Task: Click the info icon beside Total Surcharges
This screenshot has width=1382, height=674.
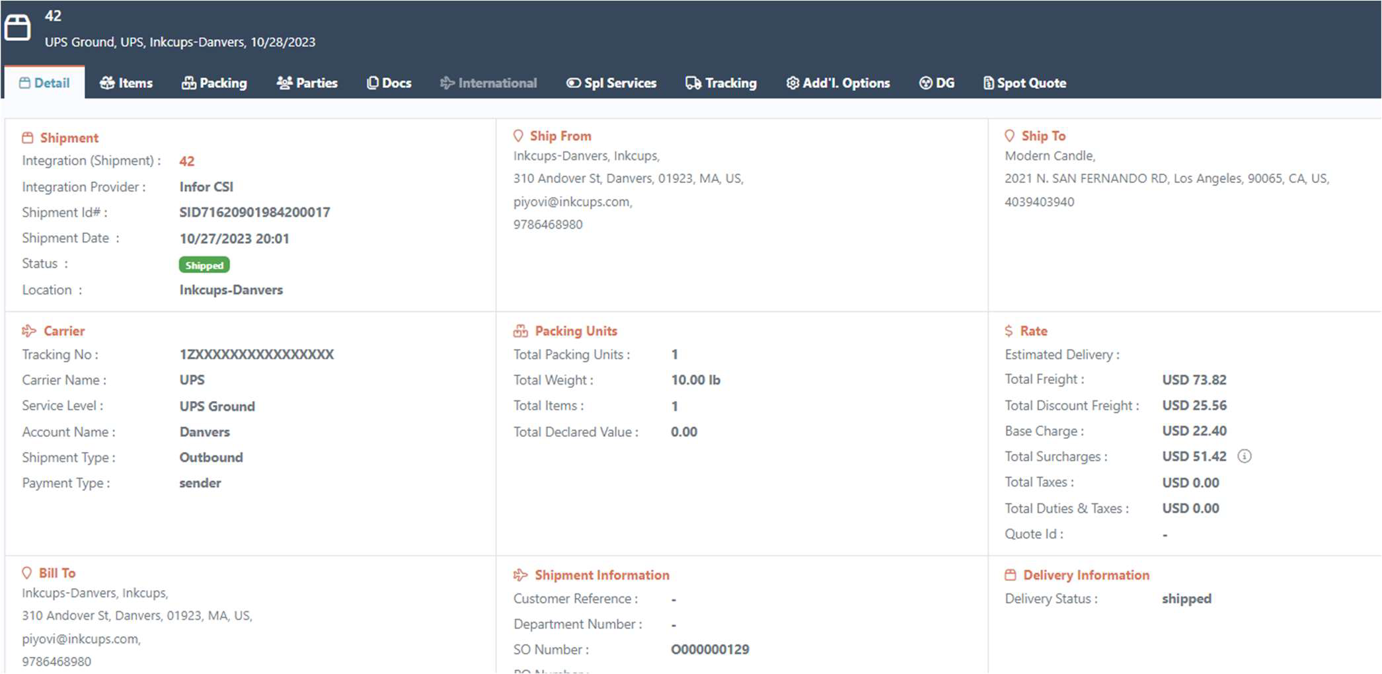Action: coord(1244,457)
